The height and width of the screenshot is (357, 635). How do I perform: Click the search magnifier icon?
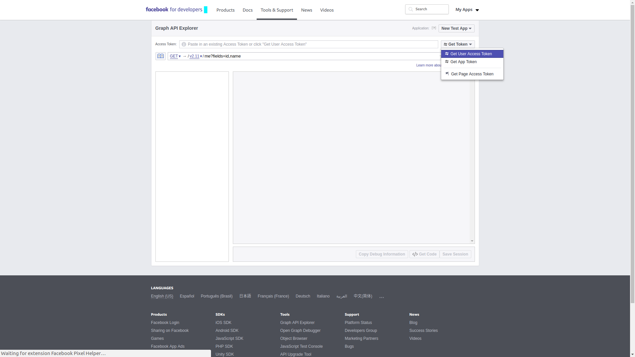tap(410, 9)
